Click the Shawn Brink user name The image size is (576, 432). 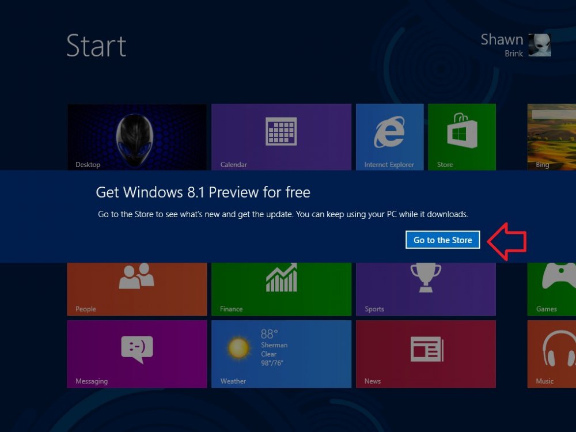(x=502, y=45)
